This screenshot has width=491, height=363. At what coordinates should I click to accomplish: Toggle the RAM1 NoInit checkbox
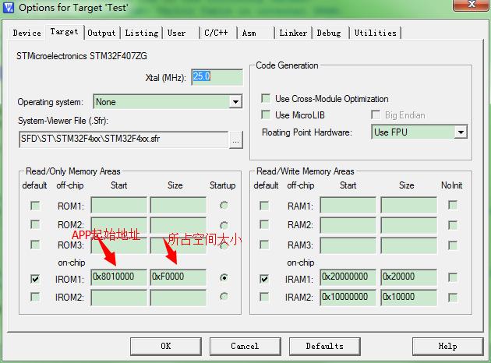(453, 206)
